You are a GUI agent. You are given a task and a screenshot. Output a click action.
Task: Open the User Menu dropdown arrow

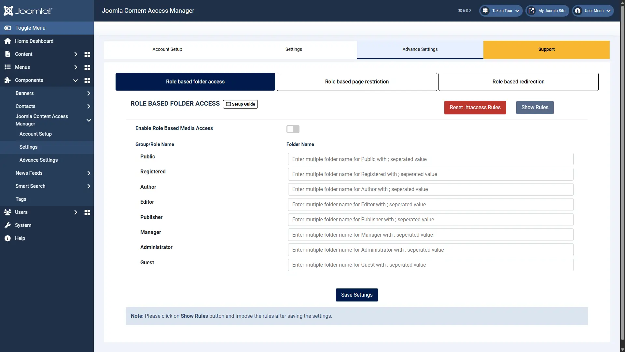click(608, 11)
